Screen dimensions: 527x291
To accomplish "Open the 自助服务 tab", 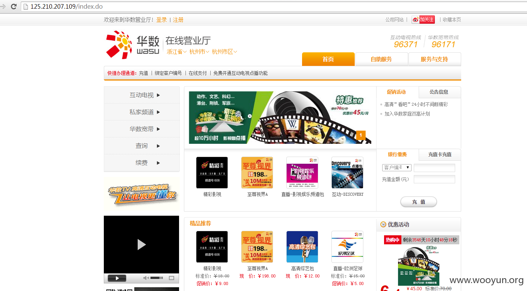I will point(381,59).
